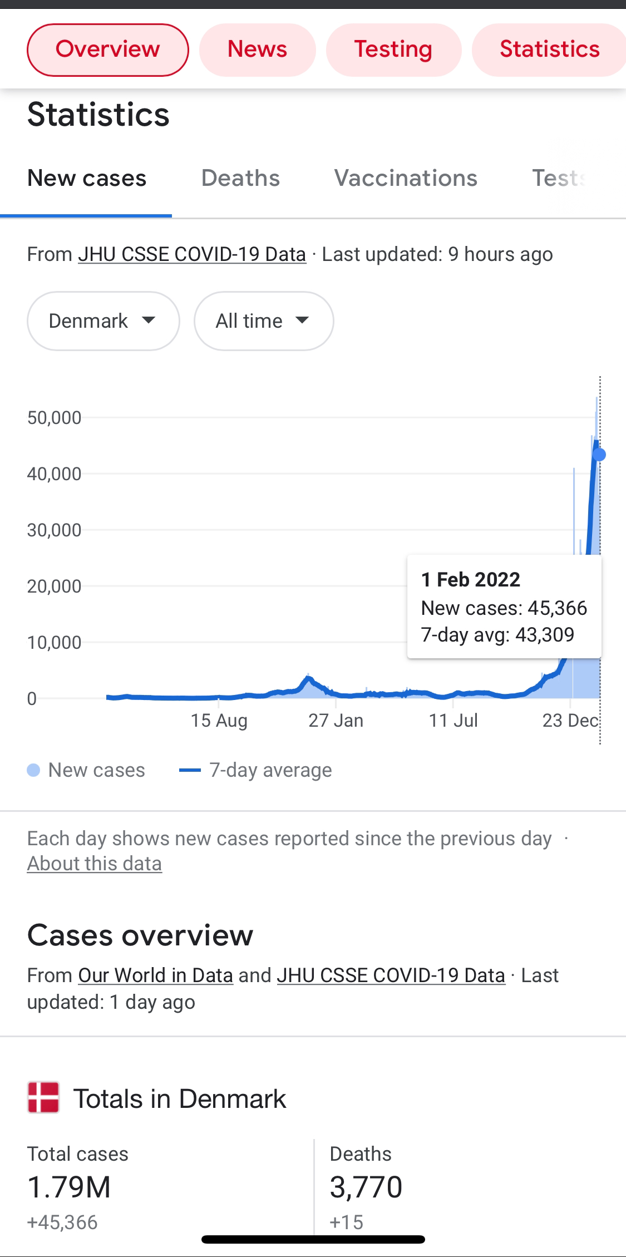
Task: Switch to the Deaths tab
Action: pos(240,178)
